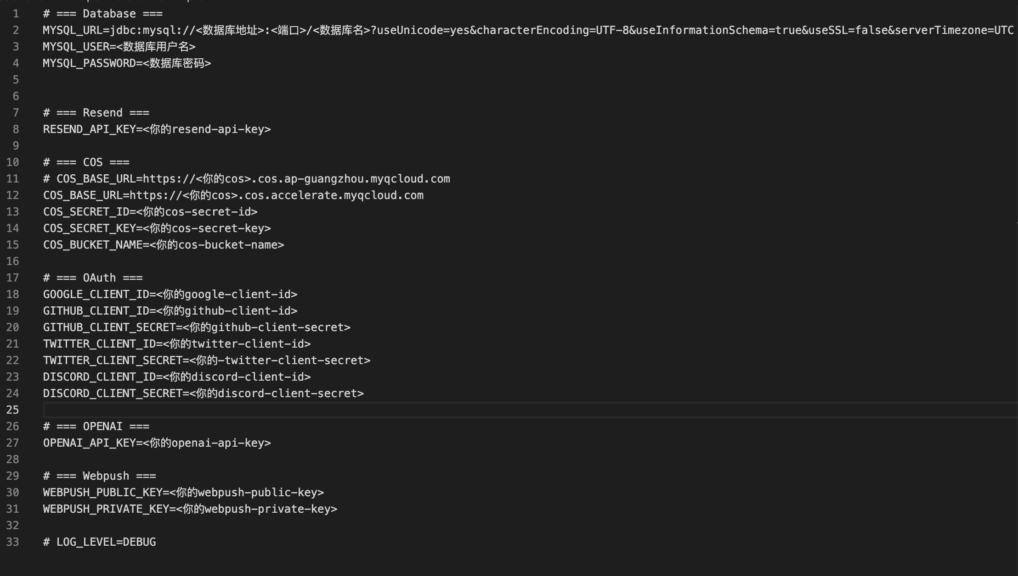Click the DISCORD_CLIENT_ID line
1018x576 pixels.
(177, 377)
